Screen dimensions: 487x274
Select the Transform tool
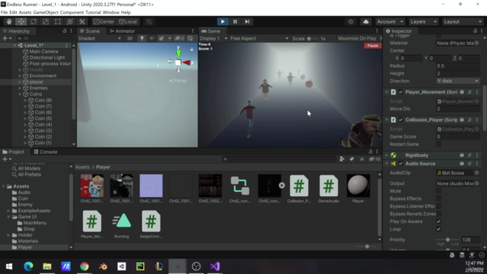pos(69,21)
